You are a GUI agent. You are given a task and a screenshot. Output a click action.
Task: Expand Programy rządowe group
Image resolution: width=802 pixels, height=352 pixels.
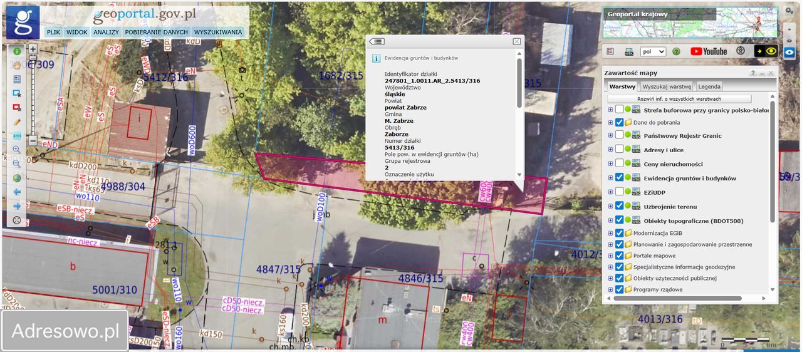[x=610, y=289]
